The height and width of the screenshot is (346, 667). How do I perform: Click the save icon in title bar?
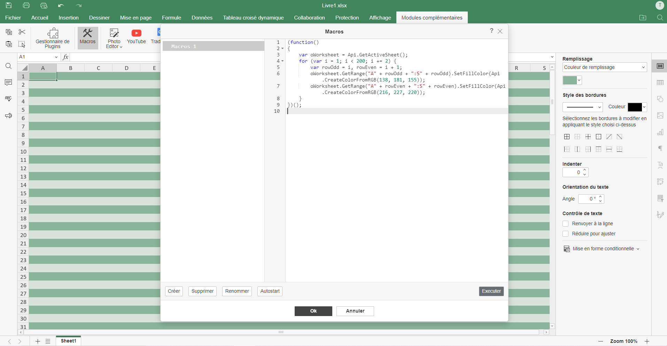pyautogui.click(x=9, y=5)
